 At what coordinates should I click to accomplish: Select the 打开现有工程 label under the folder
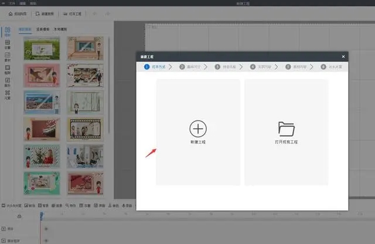287,142
